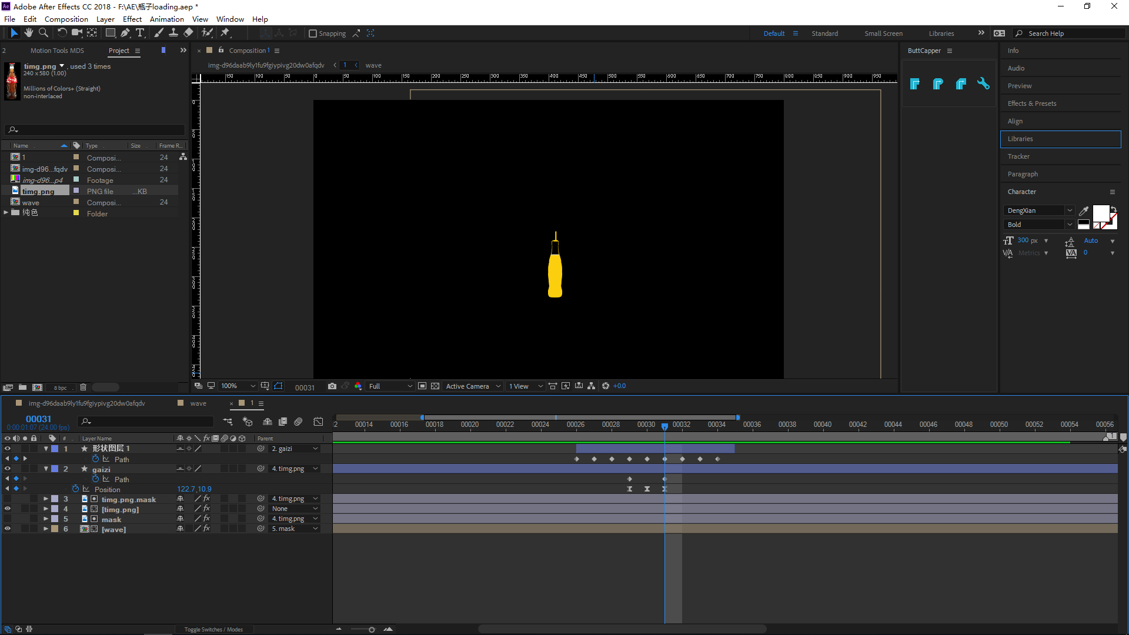Select the Zoom tool in toolbar
The height and width of the screenshot is (635, 1129).
(43, 33)
